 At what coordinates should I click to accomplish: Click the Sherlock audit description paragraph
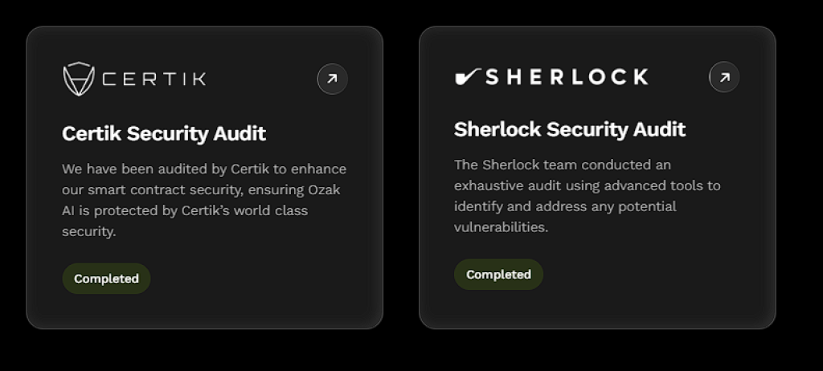point(587,195)
